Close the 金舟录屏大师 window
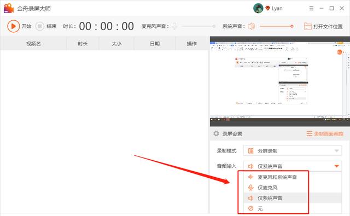This screenshot has height=216, width=350. 342,8
